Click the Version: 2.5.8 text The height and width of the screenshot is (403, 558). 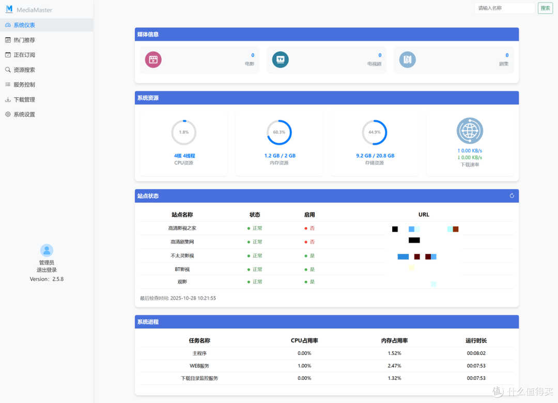(x=47, y=279)
